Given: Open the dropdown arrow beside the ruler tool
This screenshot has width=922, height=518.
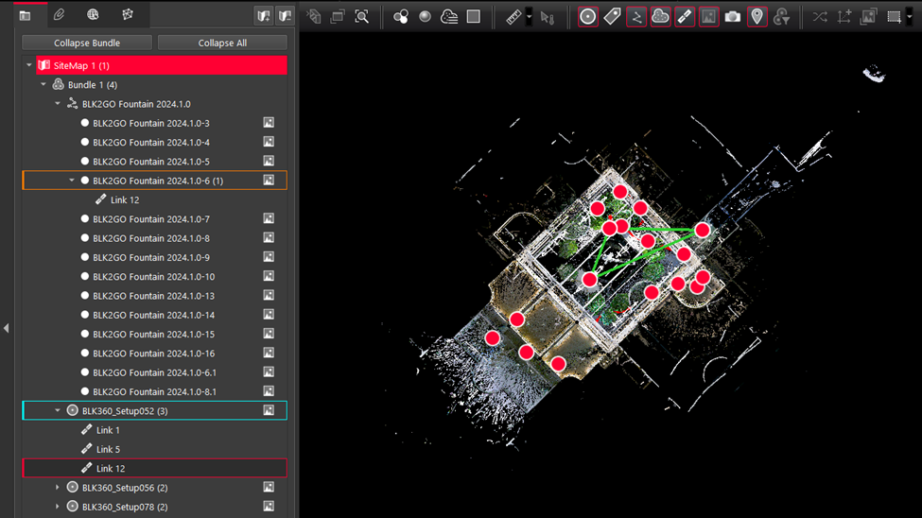Looking at the screenshot, I should point(529,16).
